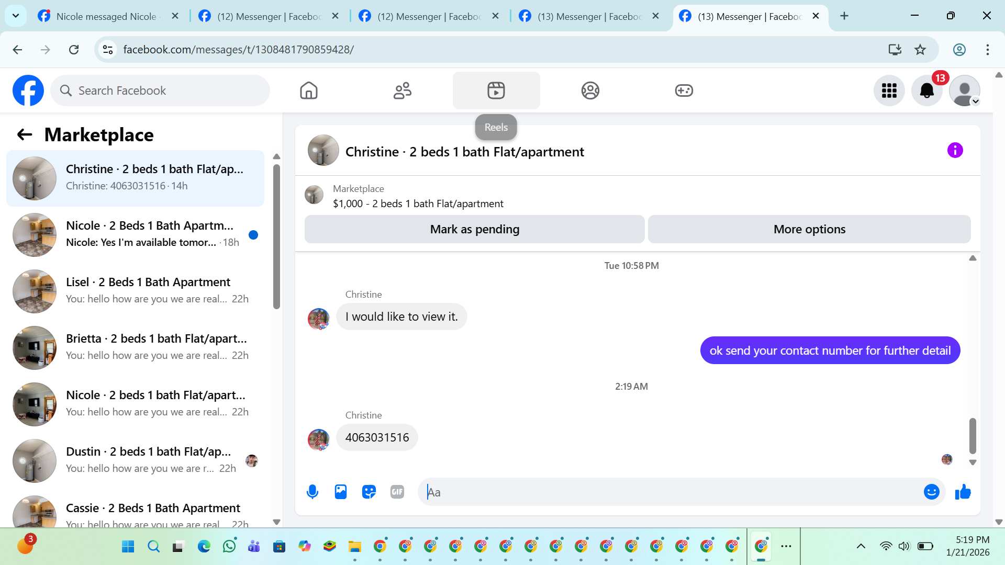Open the Facebook menu grid icon
Image resolution: width=1005 pixels, height=565 pixels.
pos(889,91)
